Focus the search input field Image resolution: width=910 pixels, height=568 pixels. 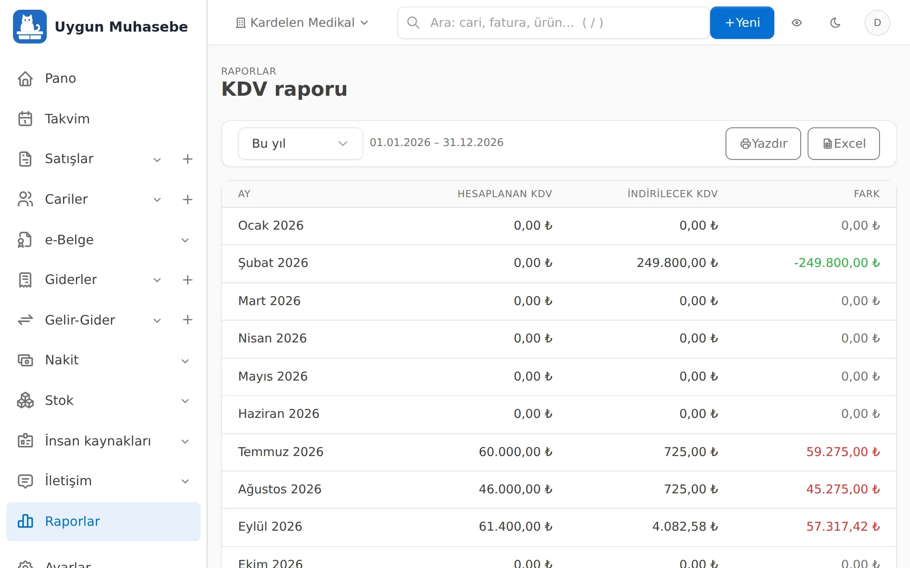click(x=553, y=23)
